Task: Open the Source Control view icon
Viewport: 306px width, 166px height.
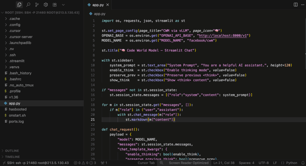Action: click(x=37, y=5)
